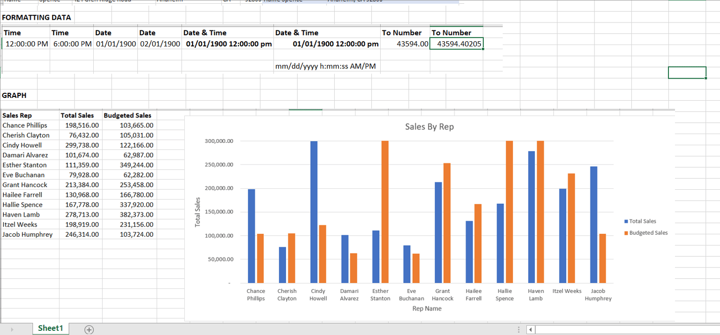Select the Eve Buchanan name cell
This screenshot has width=720, height=335.
30,175
